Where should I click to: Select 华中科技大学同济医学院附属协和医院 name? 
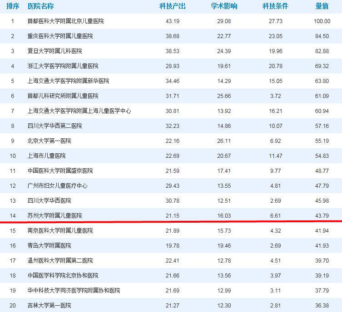[74, 290]
